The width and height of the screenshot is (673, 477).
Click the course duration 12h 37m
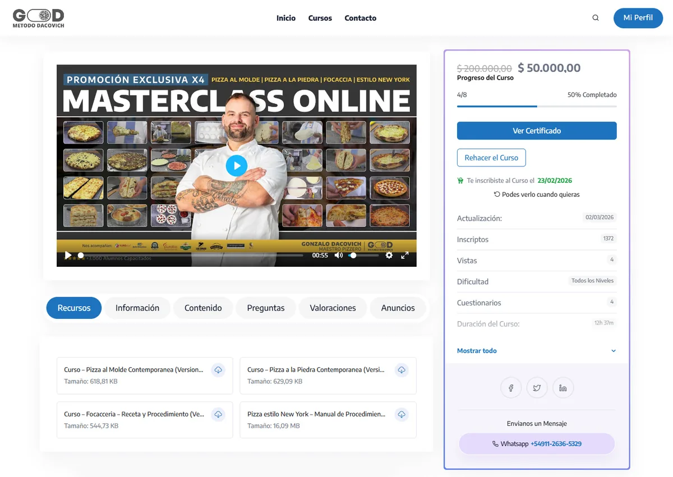coord(604,323)
